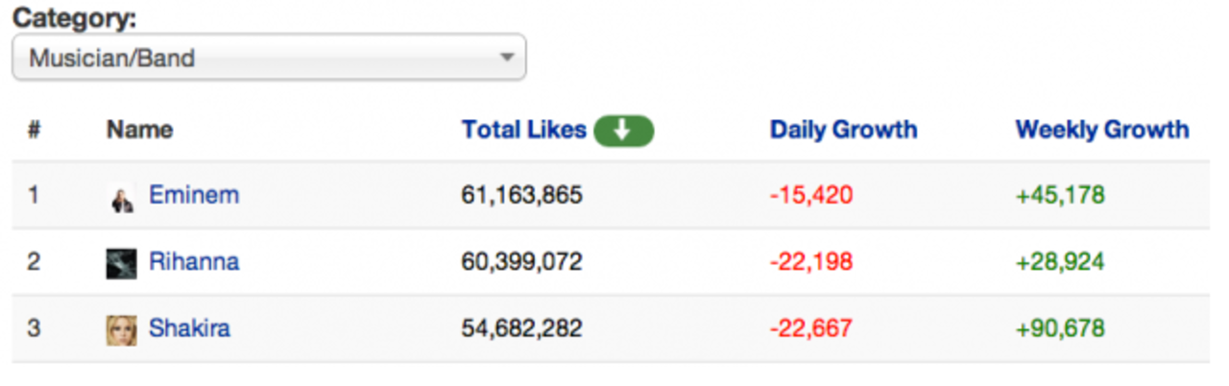
Task: Open the Shakira page link
Action: 189,328
